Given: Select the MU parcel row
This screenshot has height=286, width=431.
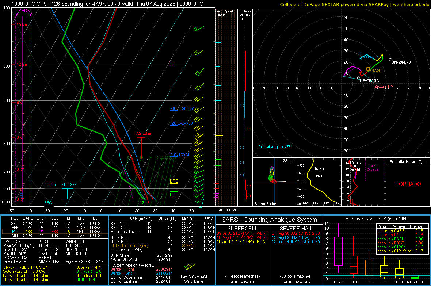Looking at the screenshot, I should point(55,236).
